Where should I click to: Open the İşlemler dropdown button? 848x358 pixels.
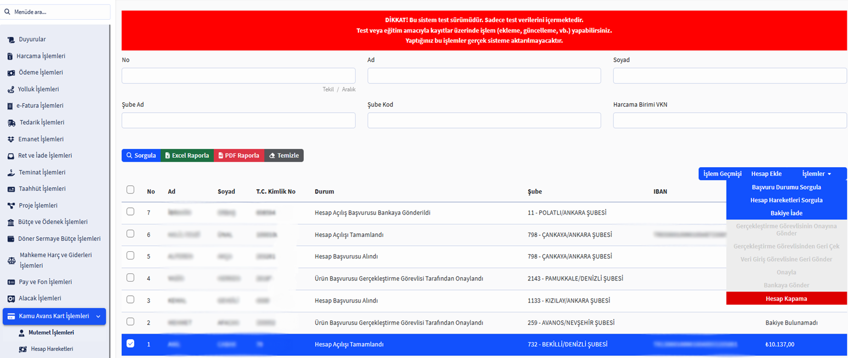[817, 174]
